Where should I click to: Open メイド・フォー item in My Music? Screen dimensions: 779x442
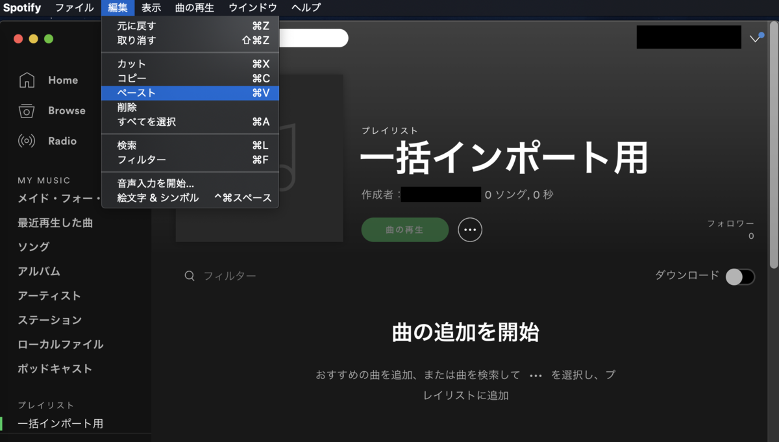point(59,198)
